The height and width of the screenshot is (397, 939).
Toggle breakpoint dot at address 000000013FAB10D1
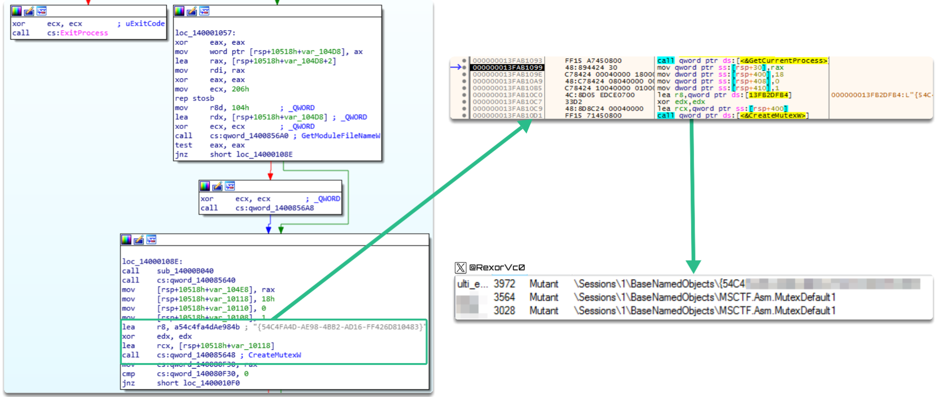point(464,116)
